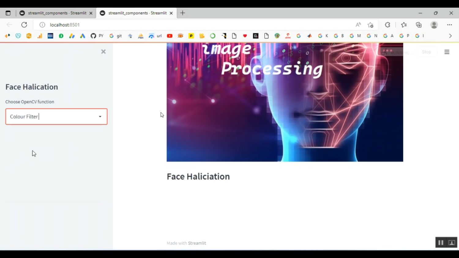Open the GitHub bookmark icon
459x258 pixels.
(93, 36)
